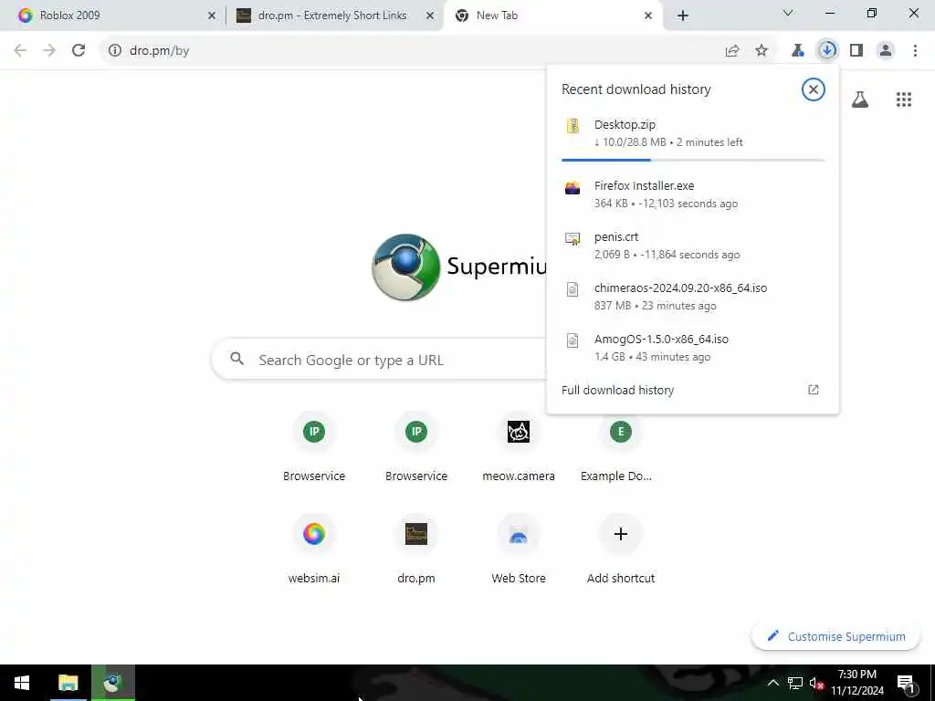The image size is (935, 701).
Task: Click the Supermium logo
Action: [x=406, y=267]
